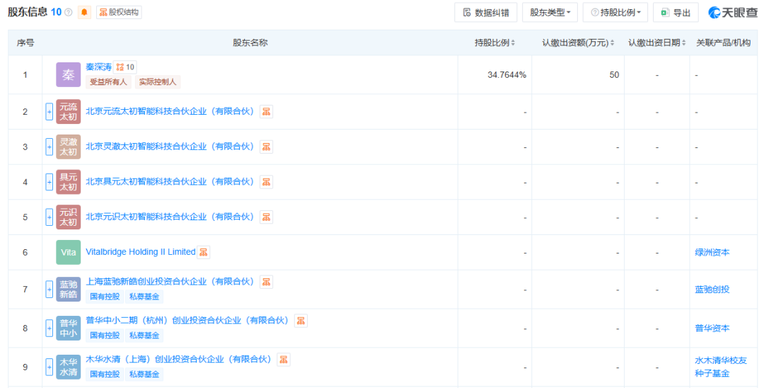Open 北京灵澈太初智能科技合伙企业 link
The width and height of the screenshot is (764, 388).
point(170,147)
